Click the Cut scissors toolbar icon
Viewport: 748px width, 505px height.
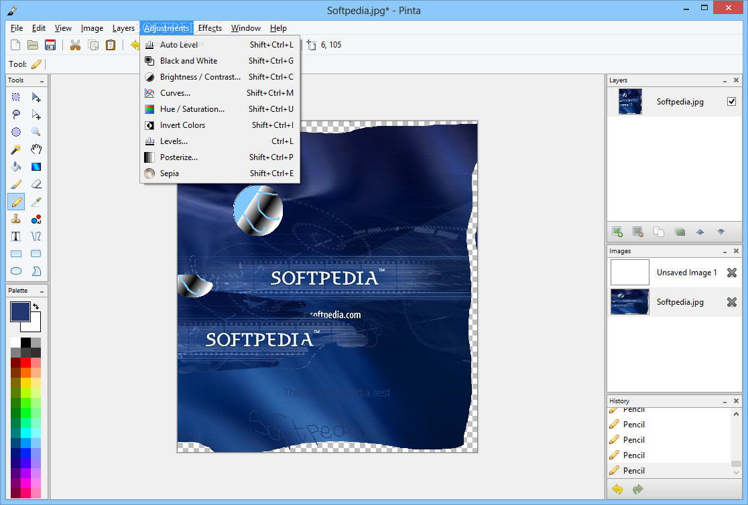point(75,45)
